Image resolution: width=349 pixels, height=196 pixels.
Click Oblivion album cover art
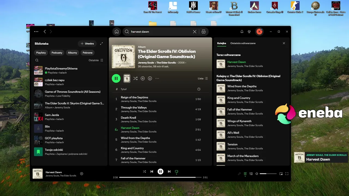click(124, 57)
